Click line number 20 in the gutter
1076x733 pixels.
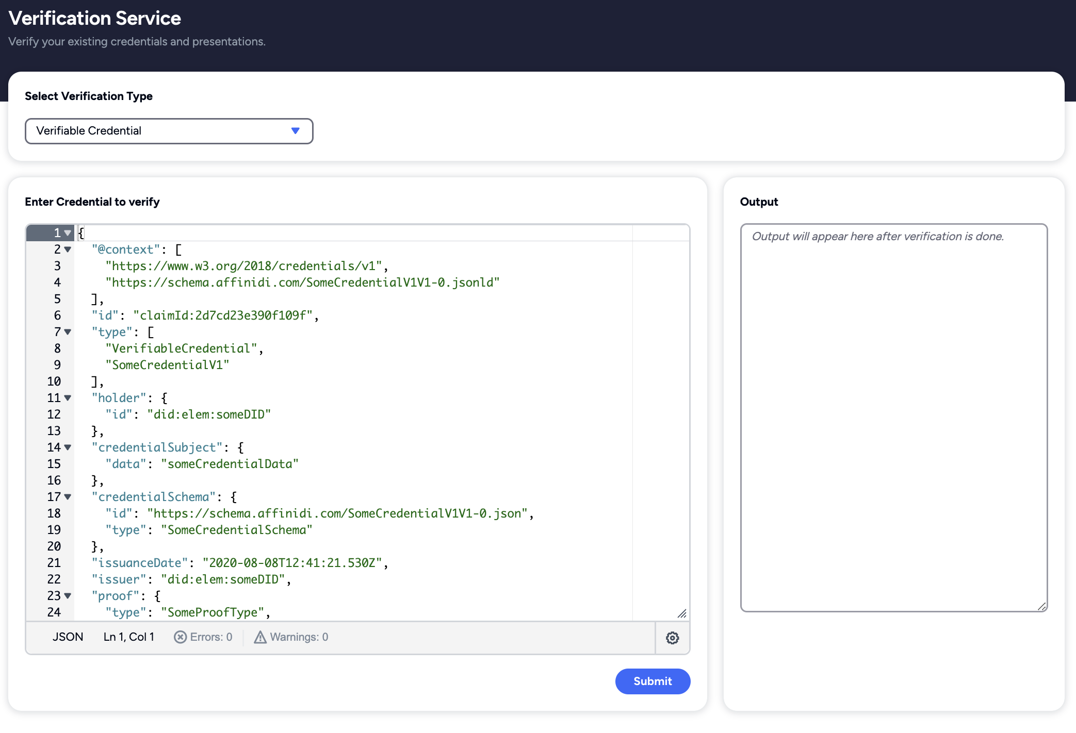(54, 546)
